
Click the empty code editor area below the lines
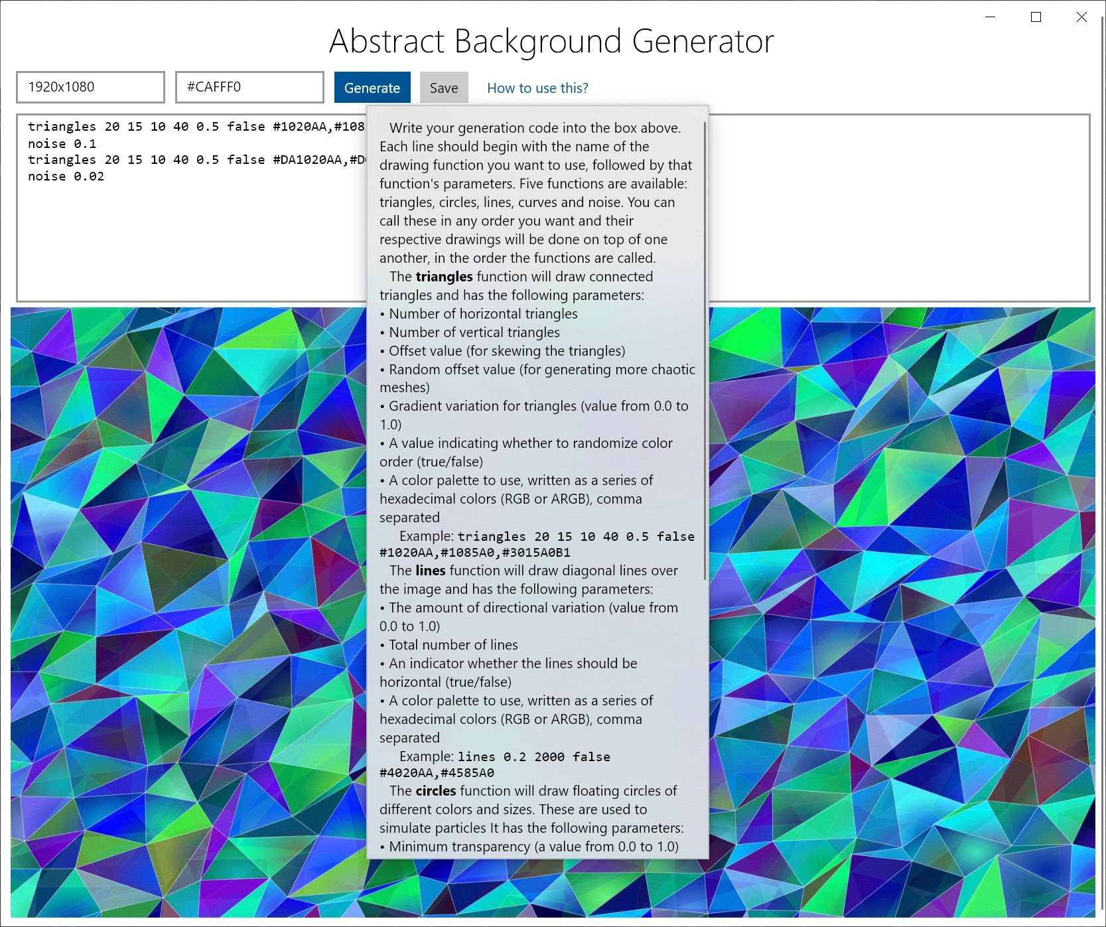point(192,242)
